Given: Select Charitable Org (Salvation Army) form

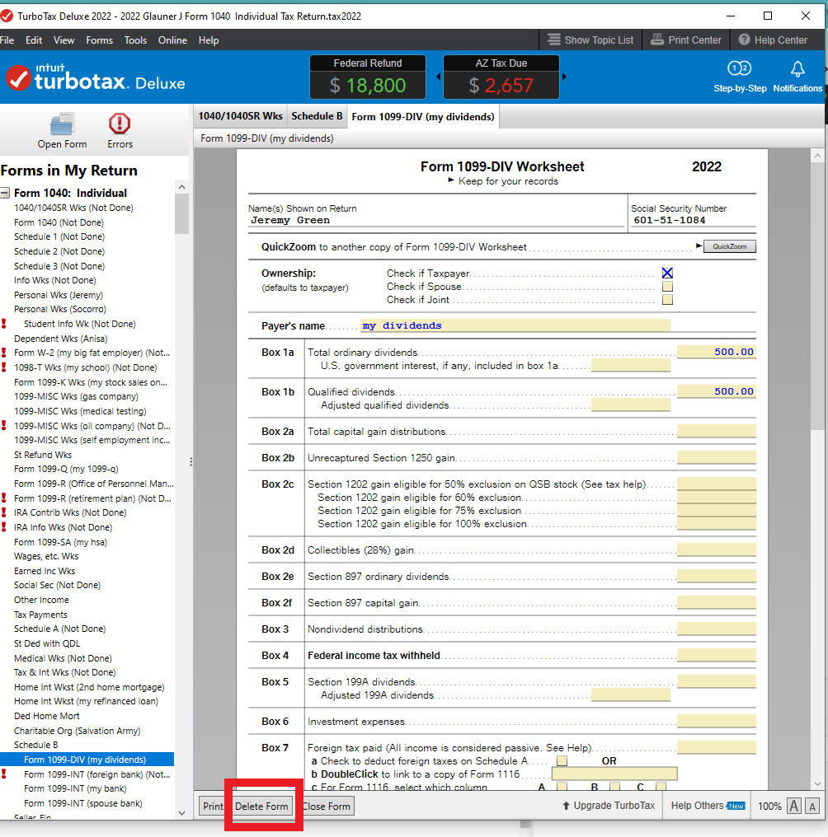Looking at the screenshot, I should pos(77,731).
